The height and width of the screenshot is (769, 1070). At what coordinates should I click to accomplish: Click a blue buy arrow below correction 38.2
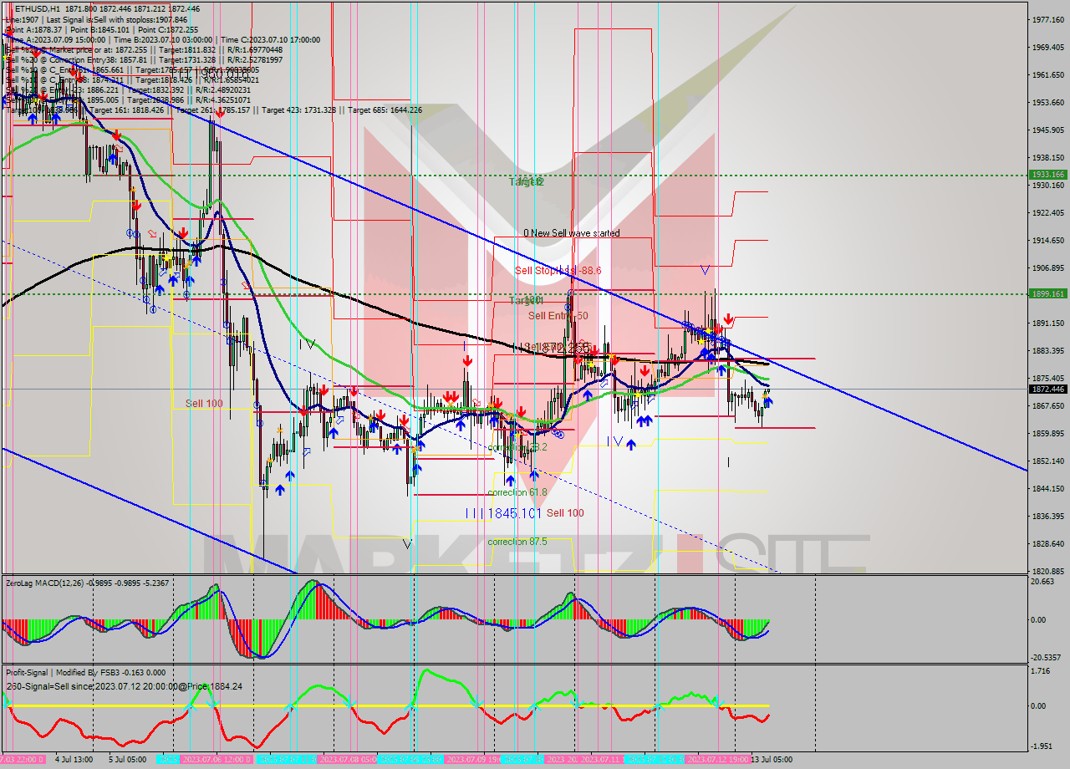point(512,480)
